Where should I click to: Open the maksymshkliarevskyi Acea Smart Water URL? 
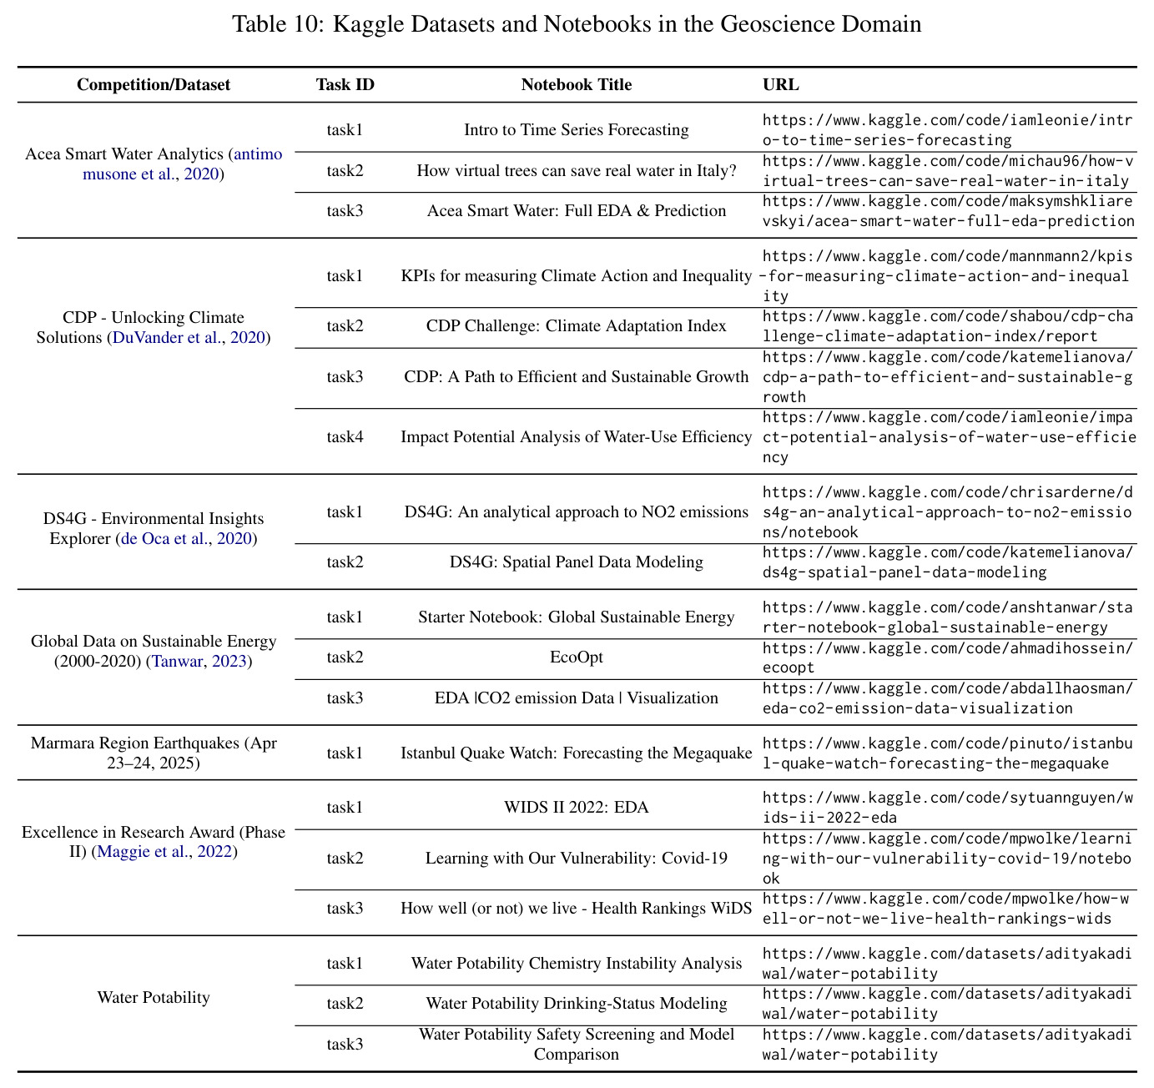click(x=948, y=210)
